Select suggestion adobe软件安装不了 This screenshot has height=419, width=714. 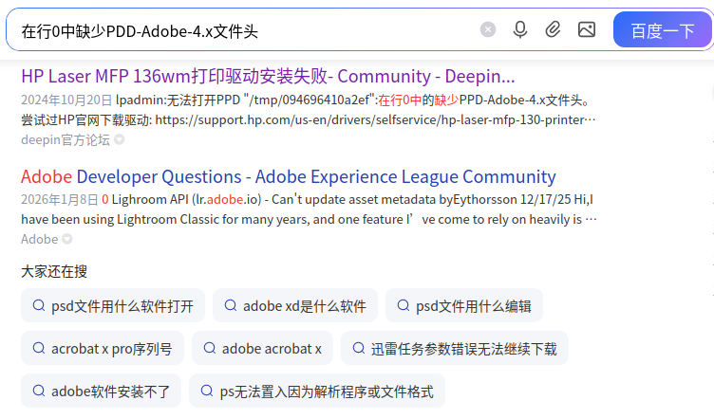101,392
